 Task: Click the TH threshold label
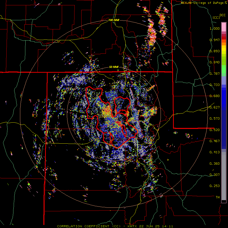click(218, 197)
